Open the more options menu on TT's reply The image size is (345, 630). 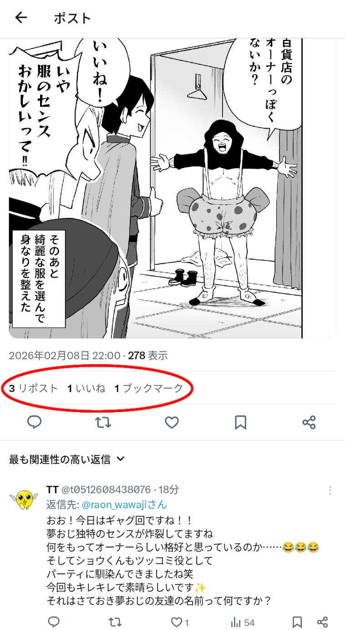point(330,491)
